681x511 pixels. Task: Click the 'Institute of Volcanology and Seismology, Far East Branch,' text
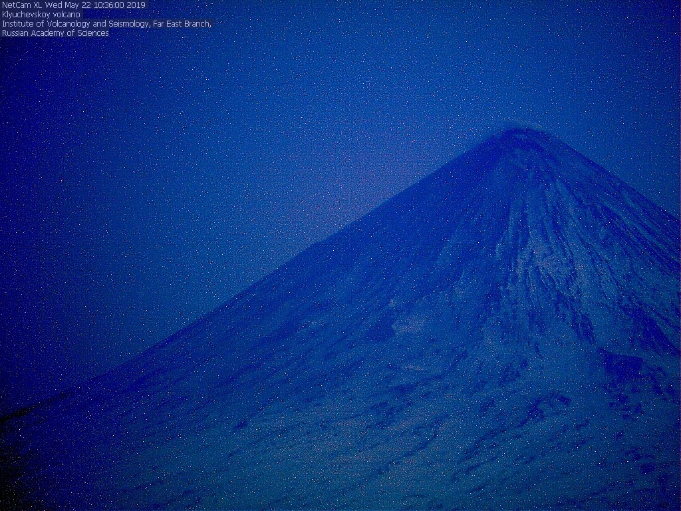[107, 24]
